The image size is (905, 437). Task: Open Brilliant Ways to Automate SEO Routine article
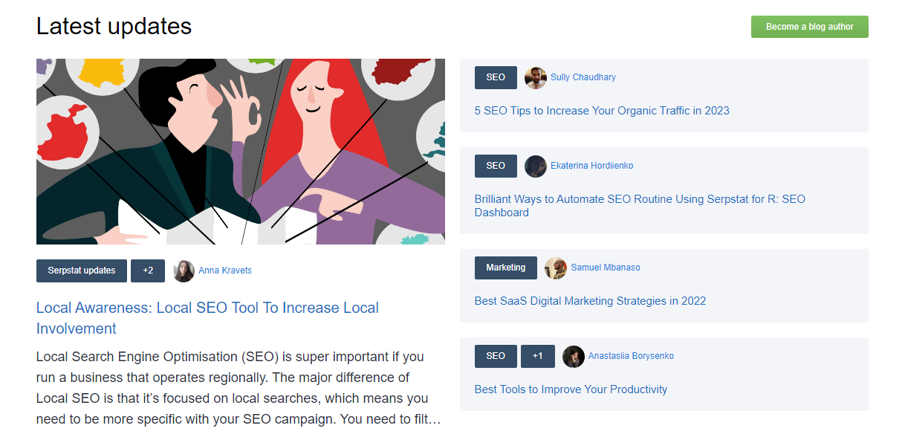coord(640,206)
